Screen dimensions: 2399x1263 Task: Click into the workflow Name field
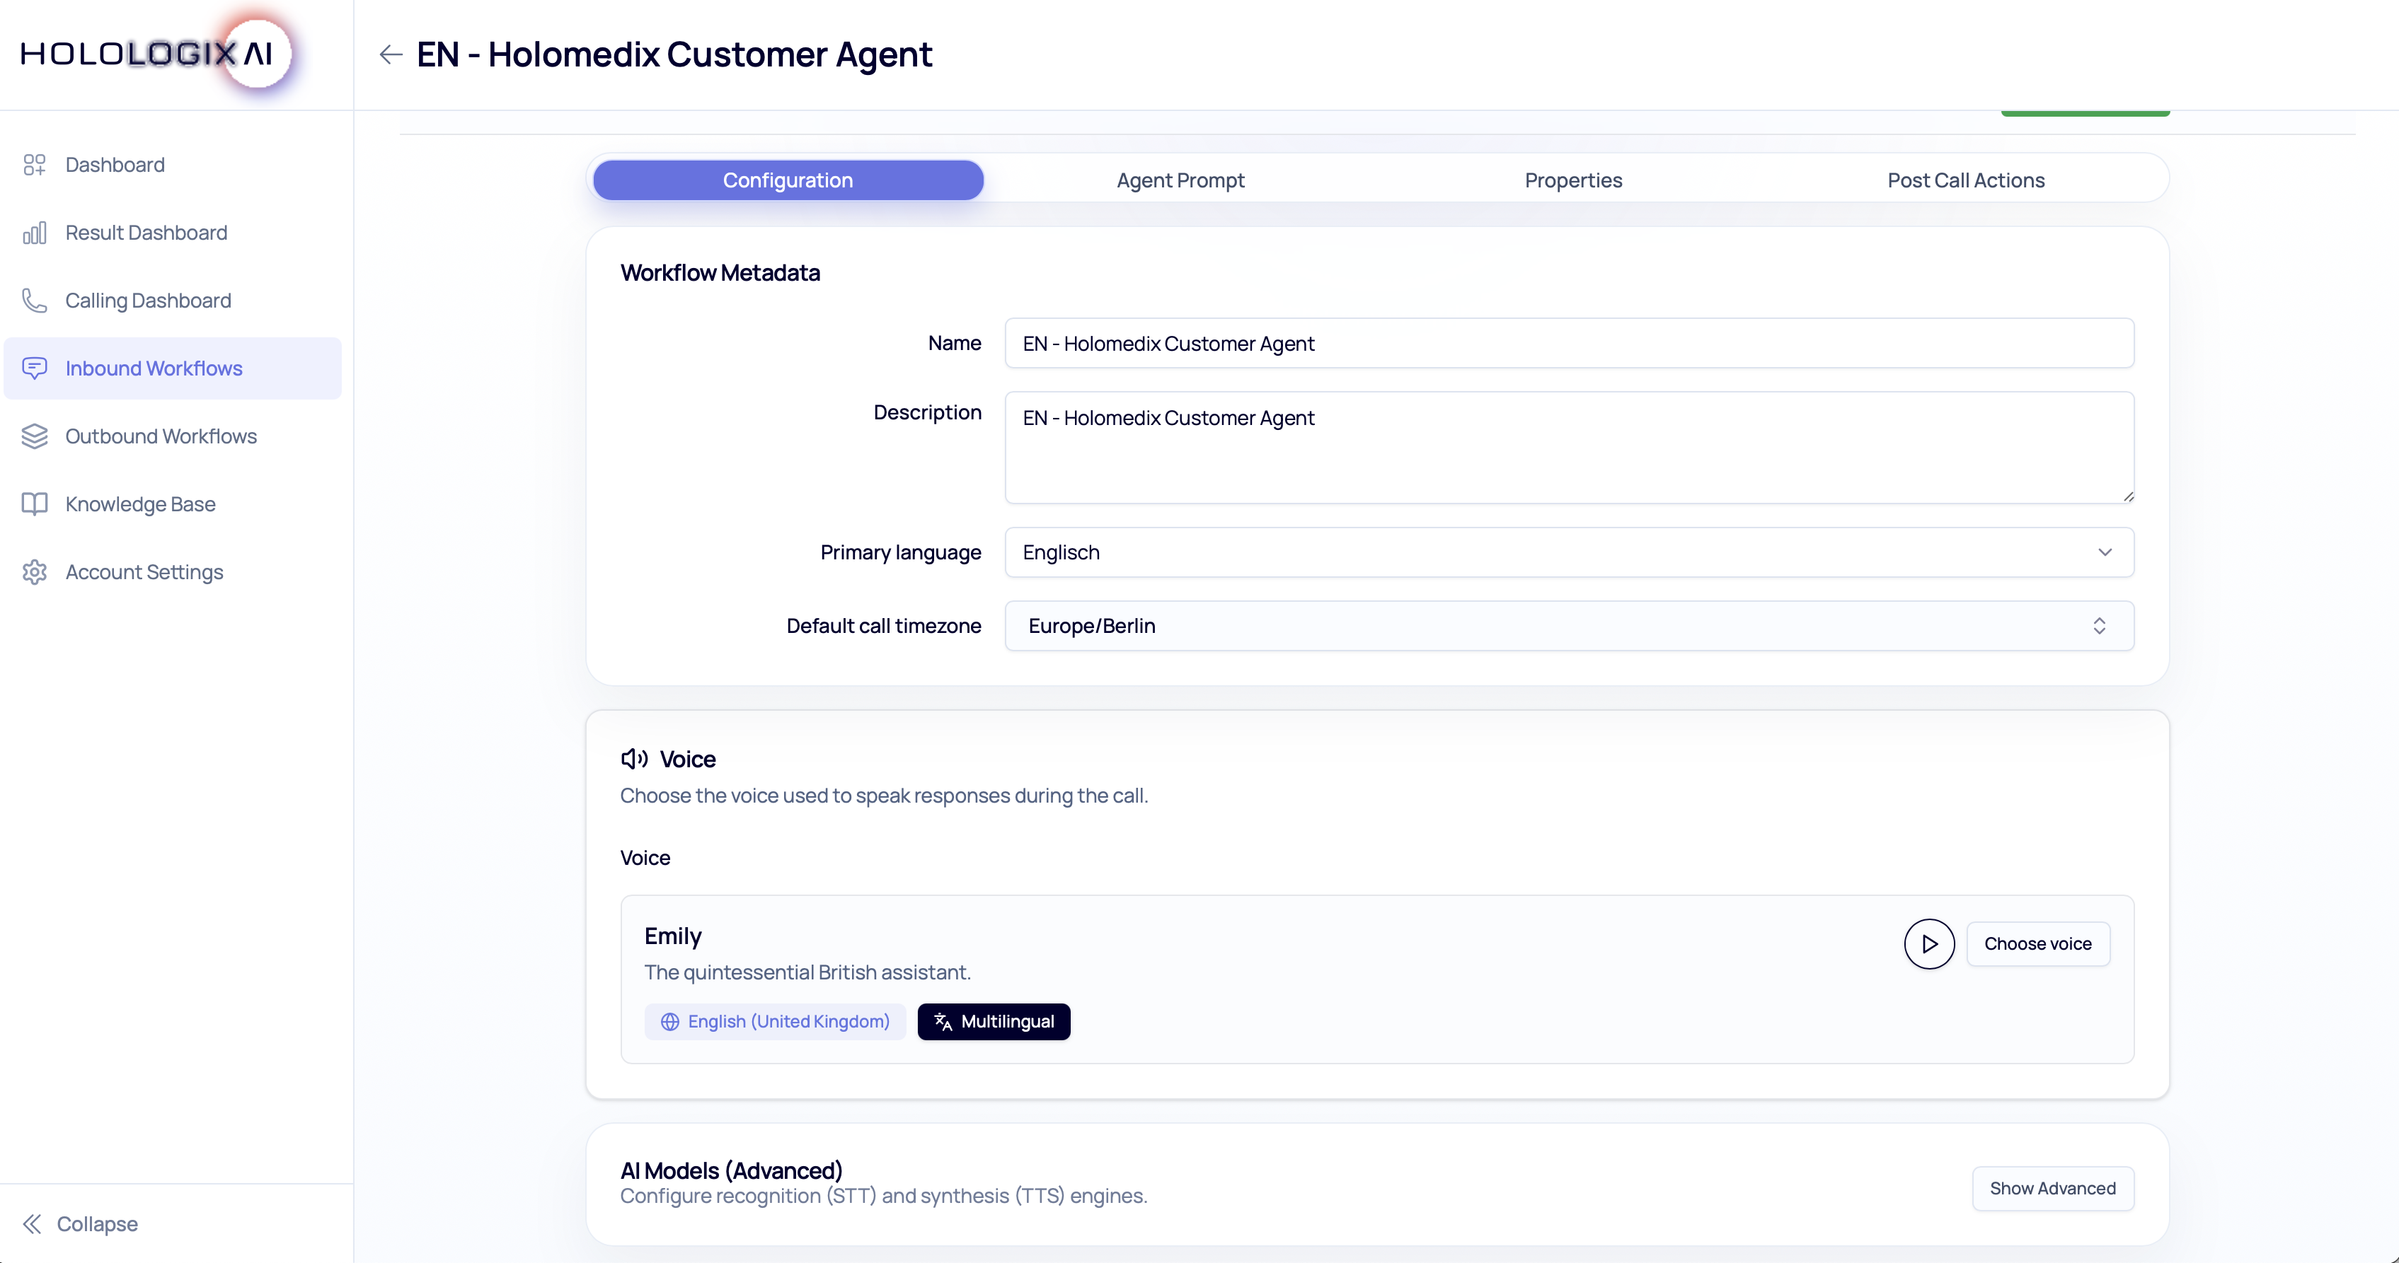[1568, 344]
